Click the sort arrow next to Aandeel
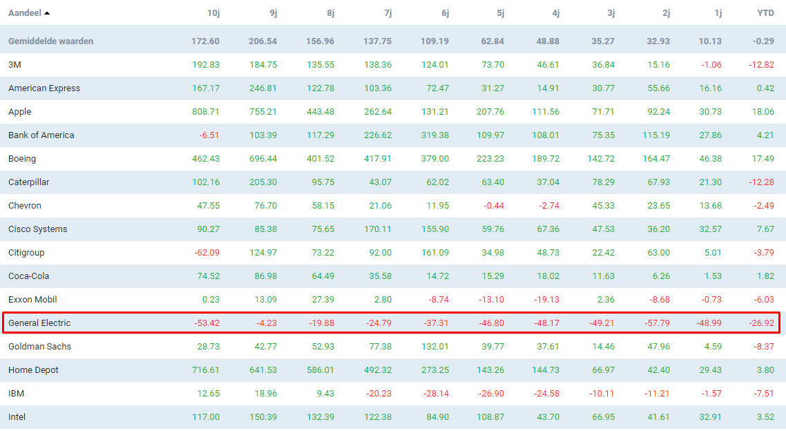 47,14
